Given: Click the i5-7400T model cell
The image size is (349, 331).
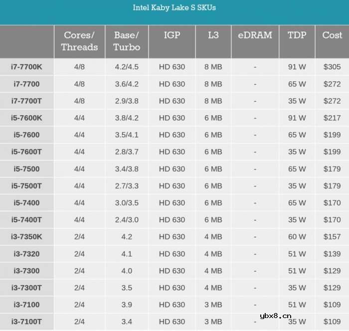Looking at the screenshot, I should [x=26, y=220].
